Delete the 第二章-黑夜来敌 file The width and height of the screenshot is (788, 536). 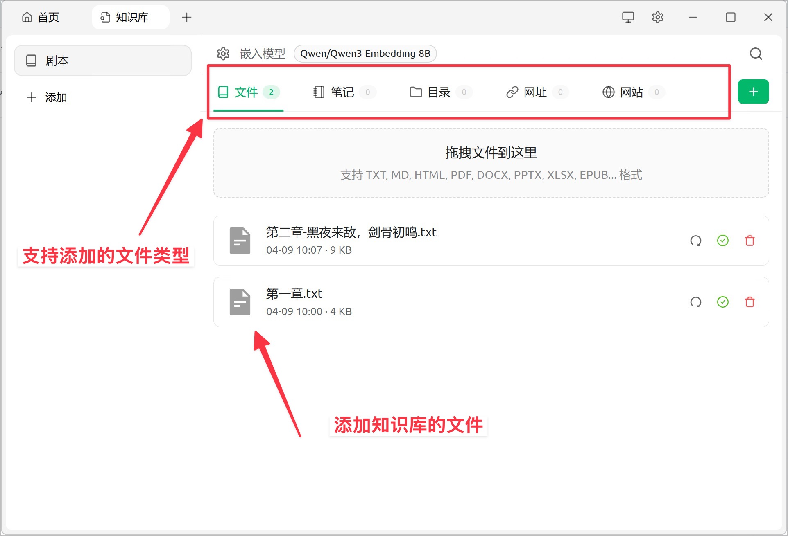click(750, 241)
